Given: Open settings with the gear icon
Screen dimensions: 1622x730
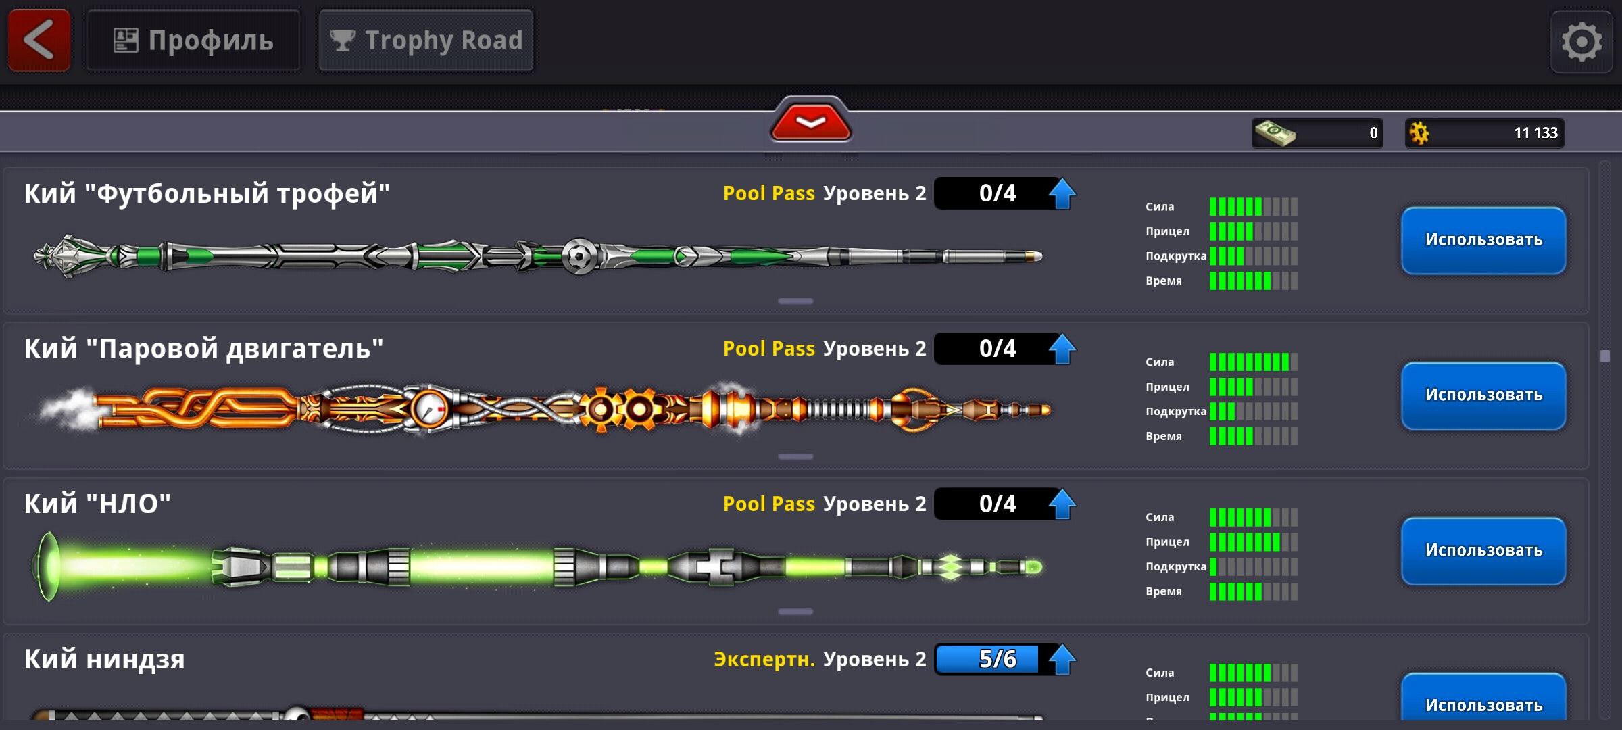Looking at the screenshot, I should tap(1581, 42).
